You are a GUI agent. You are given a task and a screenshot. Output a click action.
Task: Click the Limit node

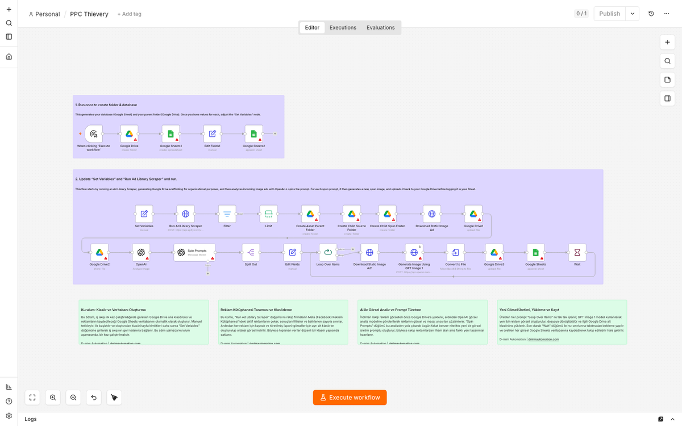pyautogui.click(x=268, y=214)
